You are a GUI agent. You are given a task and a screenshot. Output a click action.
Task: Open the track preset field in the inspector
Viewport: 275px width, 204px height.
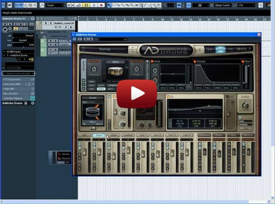tap(18, 74)
